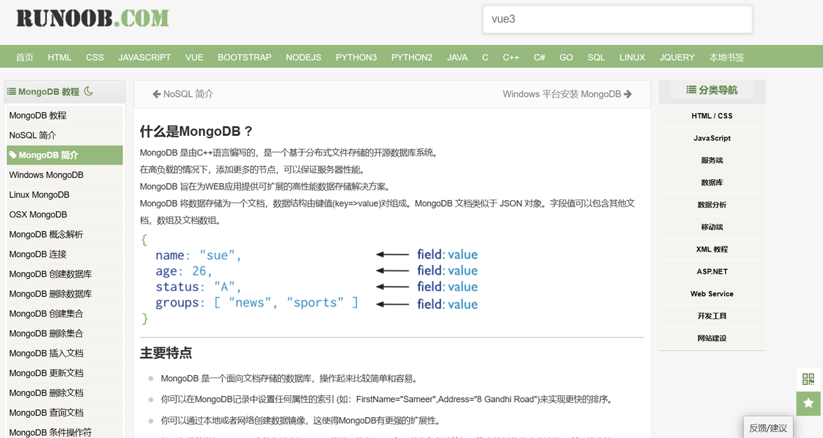Viewport: 823px width, 438px height.
Task: Open HTML in the navigation bar
Action: click(60, 58)
